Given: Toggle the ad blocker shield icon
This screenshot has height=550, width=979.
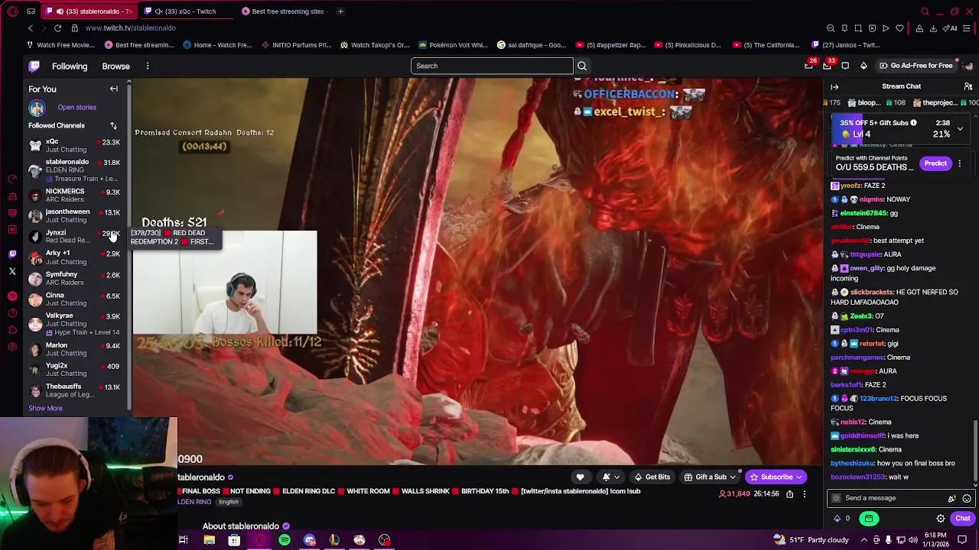Looking at the screenshot, I should click(872, 28).
